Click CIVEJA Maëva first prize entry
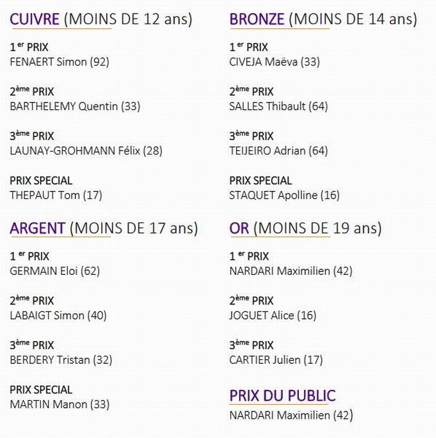 (274, 62)
